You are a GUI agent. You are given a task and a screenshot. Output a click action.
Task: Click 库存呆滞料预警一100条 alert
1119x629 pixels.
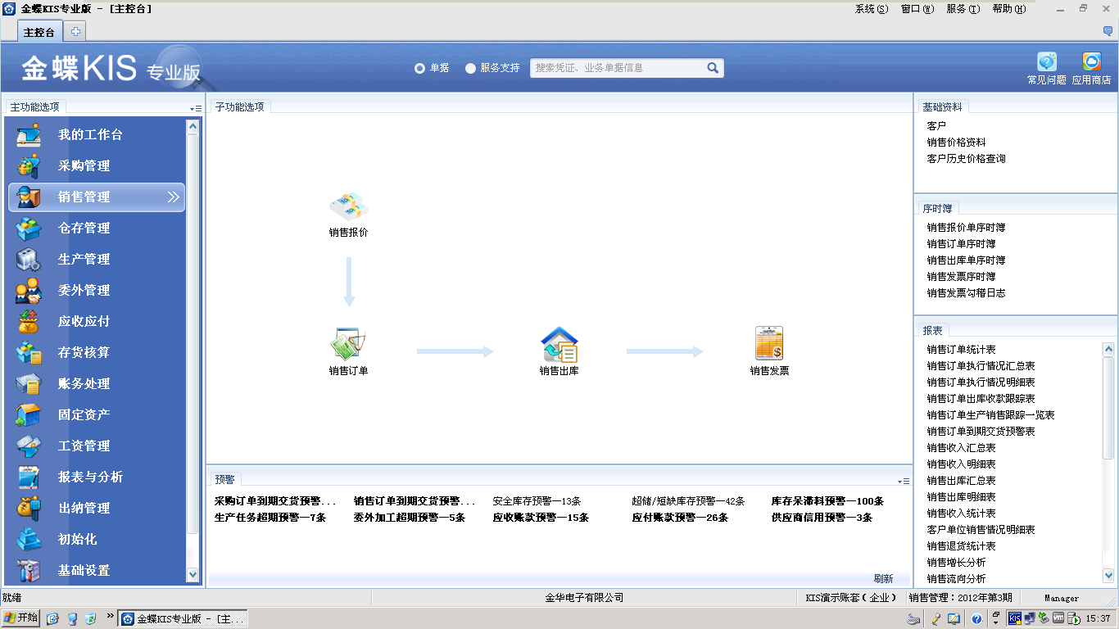[x=827, y=501]
